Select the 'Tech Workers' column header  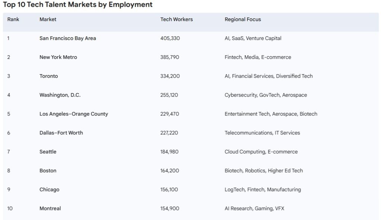[176, 19]
